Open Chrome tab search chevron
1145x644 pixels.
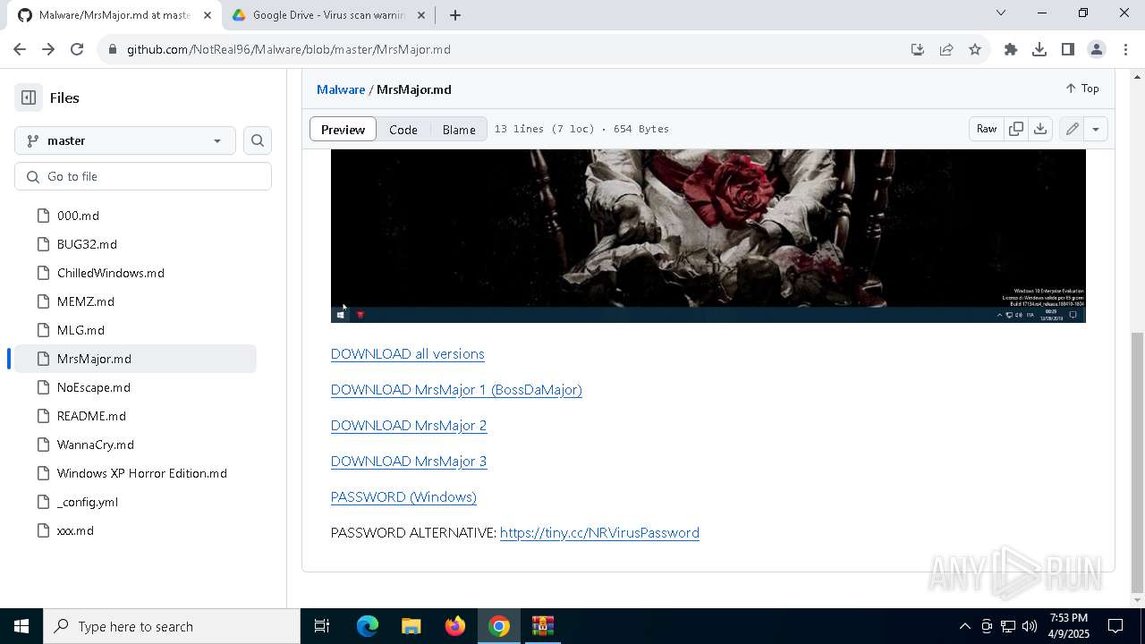(x=1001, y=13)
